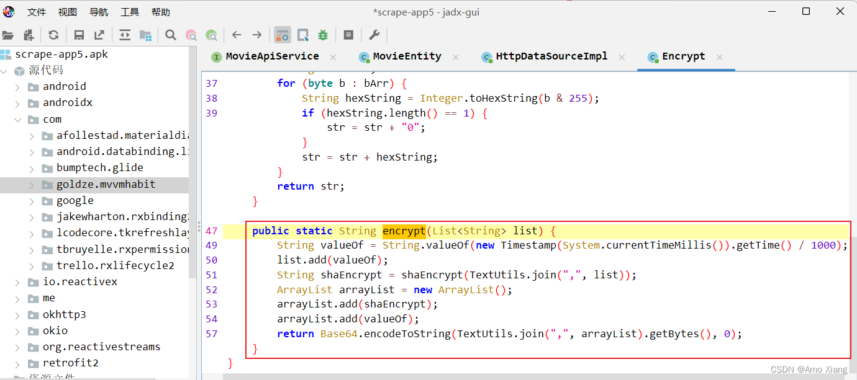Switch to the HttpDataSourceImpl tab
The image size is (857, 380).
click(551, 56)
